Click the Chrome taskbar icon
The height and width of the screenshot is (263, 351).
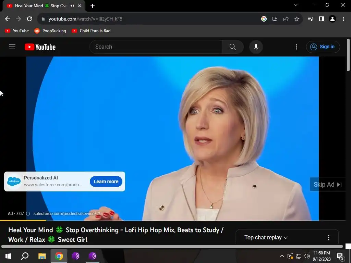(59, 256)
